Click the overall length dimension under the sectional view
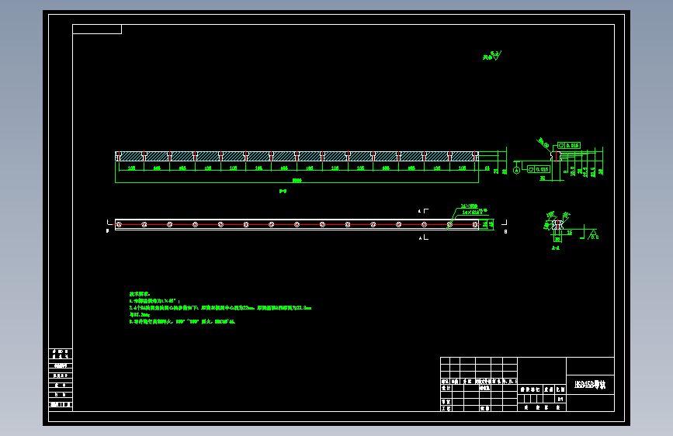This screenshot has width=673, height=436. coord(297,181)
